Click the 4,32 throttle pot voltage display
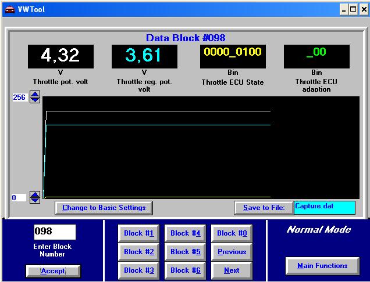The height and width of the screenshot is (282, 370). [61, 56]
